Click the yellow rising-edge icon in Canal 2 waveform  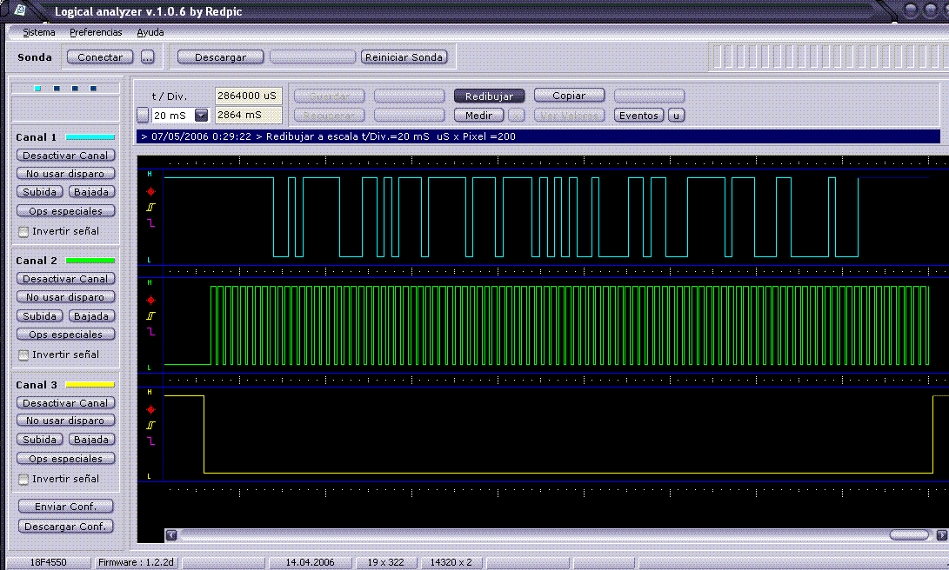pos(150,315)
